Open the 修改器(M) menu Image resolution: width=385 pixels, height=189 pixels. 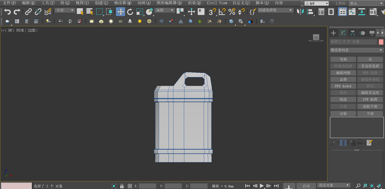point(123,3)
